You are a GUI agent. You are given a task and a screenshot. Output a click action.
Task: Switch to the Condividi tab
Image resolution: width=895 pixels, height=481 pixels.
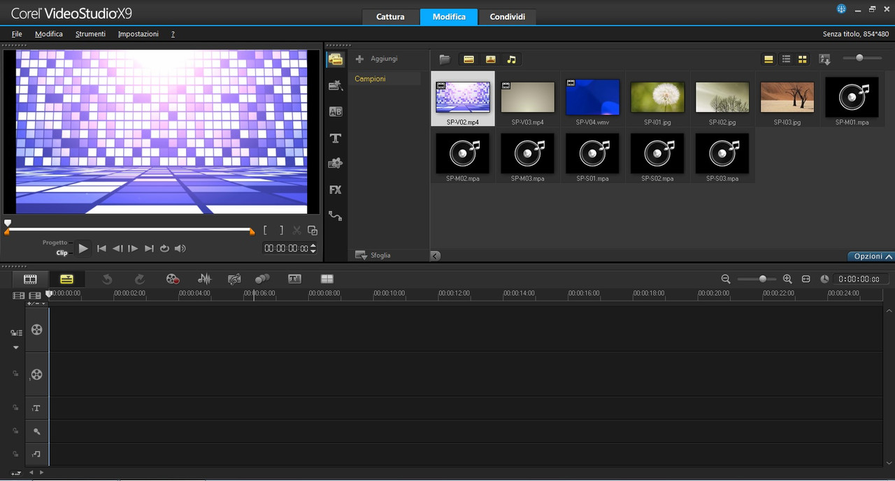[x=507, y=17]
